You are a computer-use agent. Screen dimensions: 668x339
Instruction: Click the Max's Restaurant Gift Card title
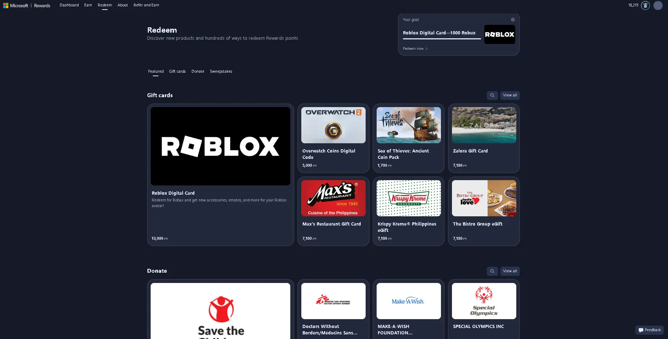(x=332, y=224)
